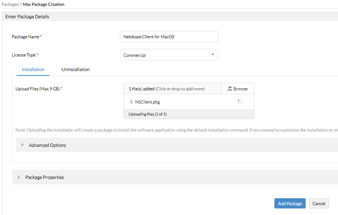Viewport: 338px width, 215px height.
Task: Click the Package Properties disclosure triangle
Action: (x=19, y=177)
